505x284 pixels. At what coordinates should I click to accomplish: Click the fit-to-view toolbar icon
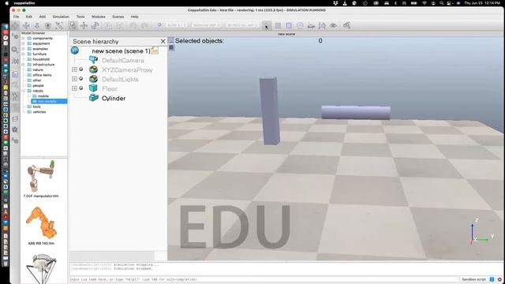tap(59, 25)
